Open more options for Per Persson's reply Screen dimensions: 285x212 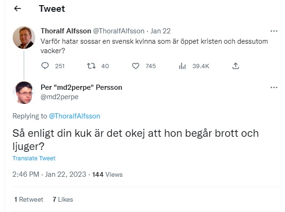[274, 87]
